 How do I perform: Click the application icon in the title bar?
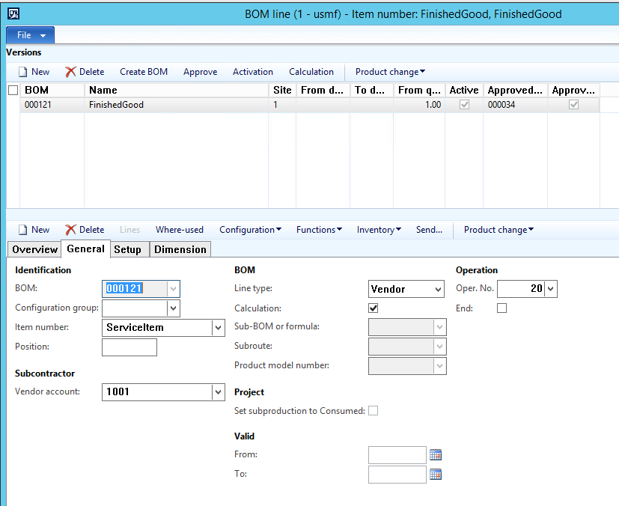point(13,13)
